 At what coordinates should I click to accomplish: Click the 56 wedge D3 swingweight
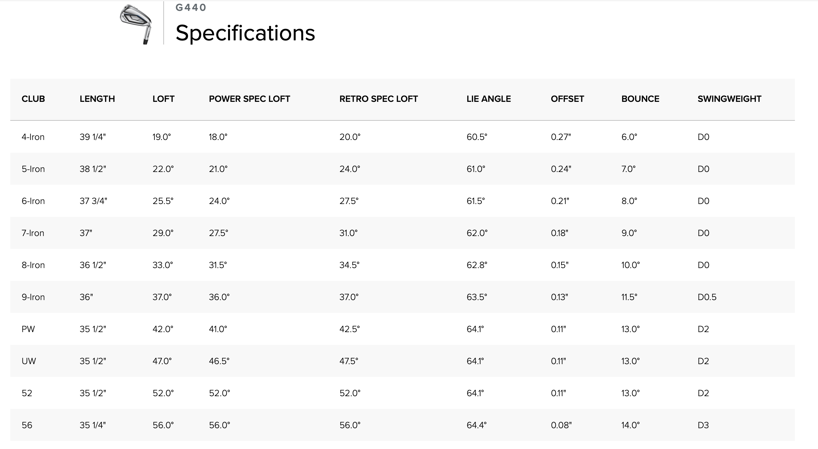(703, 425)
